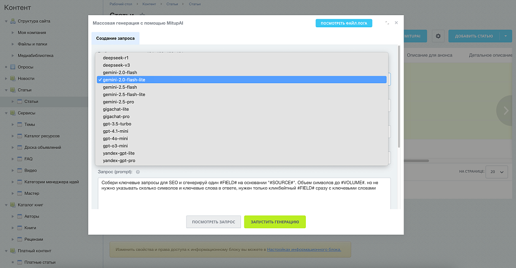Choose gemini-2.5-pro option
This screenshot has height=268, width=516.
pyautogui.click(x=118, y=102)
